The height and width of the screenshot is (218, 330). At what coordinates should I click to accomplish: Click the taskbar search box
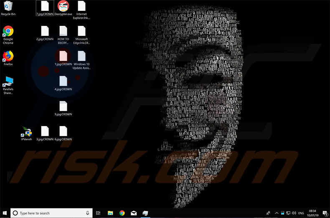pyautogui.click(x=51, y=213)
